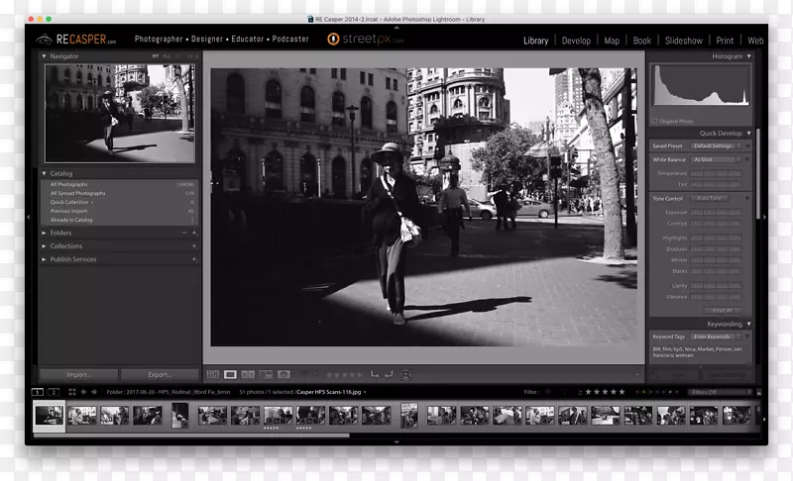Hide filmstrip with bottom edge arrow
This screenshot has height=481, width=793.
coord(396,441)
